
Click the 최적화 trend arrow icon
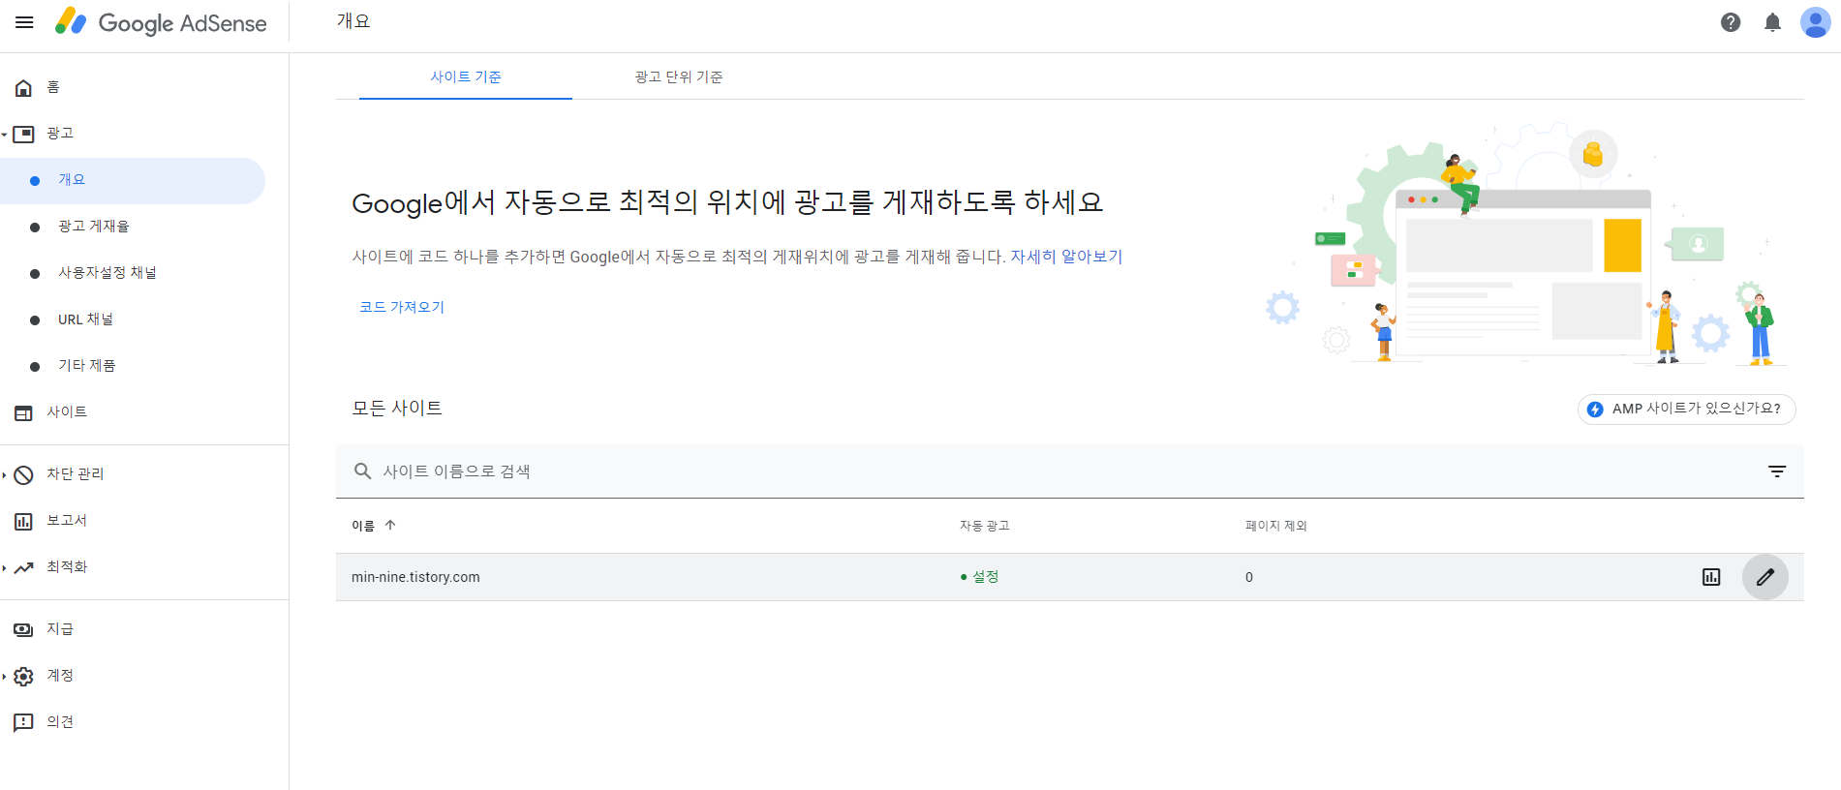24,567
